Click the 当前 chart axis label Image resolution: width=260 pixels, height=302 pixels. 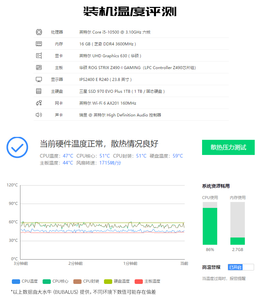(184, 263)
